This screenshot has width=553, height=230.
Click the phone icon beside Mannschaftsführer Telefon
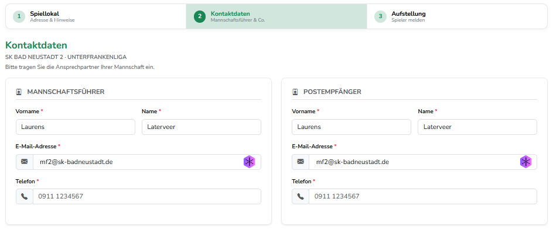coord(25,196)
